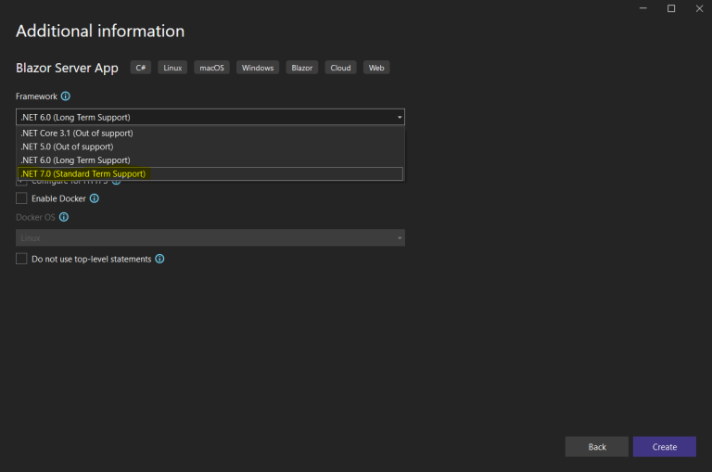The height and width of the screenshot is (472, 712).
Task: Toggle the Configure for HTTPS checkbox
Action: click(x=21, y=182)
